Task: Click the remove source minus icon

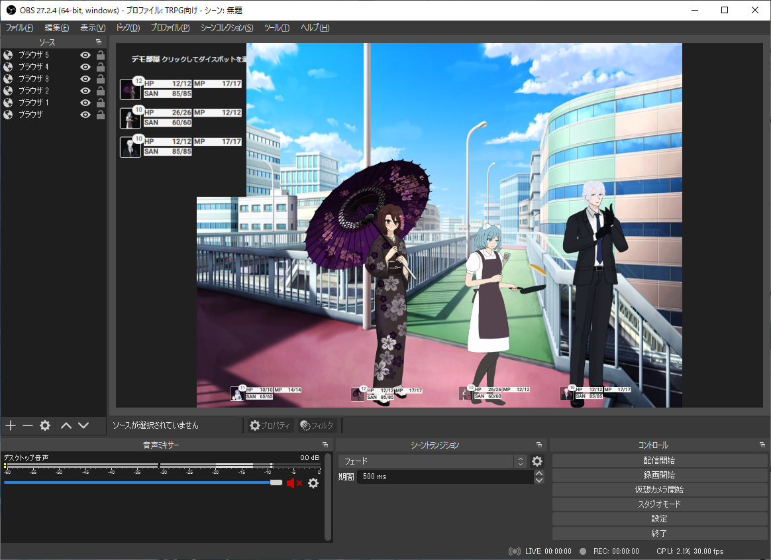Action: pyautogui.click(x=27, y=425)
